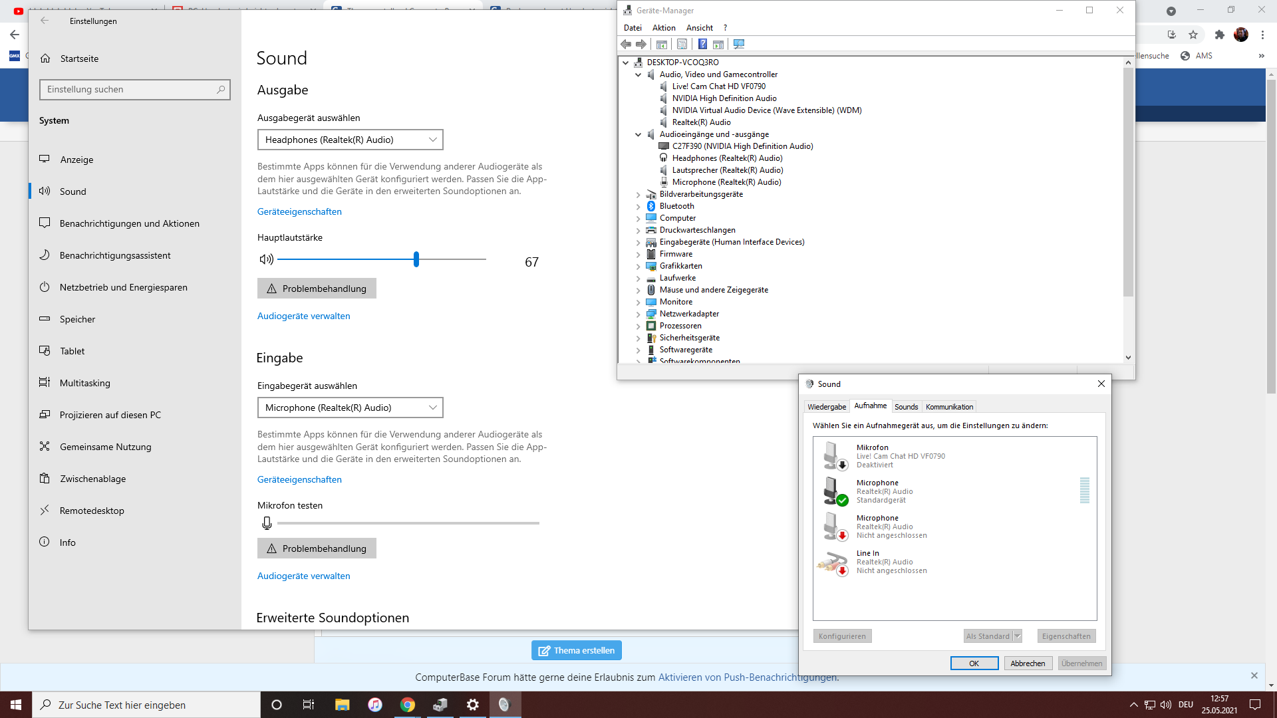Click the Problembehandlung button under Ausgabe
Screen dimensions: 1277x718
click(317, 289)
